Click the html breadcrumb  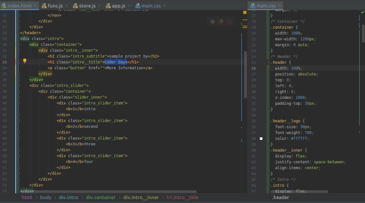[27, 197]
